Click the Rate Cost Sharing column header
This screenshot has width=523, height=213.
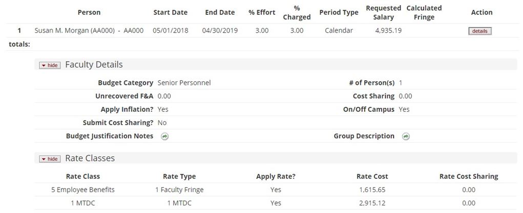468,176
